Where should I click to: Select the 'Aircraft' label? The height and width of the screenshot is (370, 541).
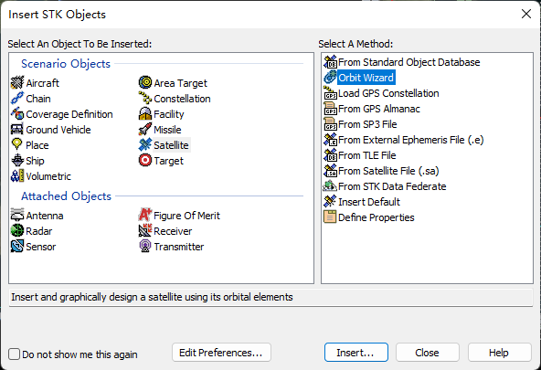coord(42,83)
